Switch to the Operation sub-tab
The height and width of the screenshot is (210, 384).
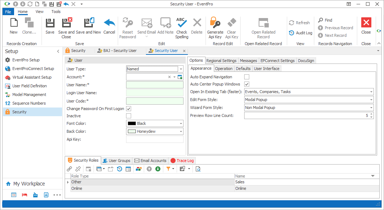tap(224, 69)
